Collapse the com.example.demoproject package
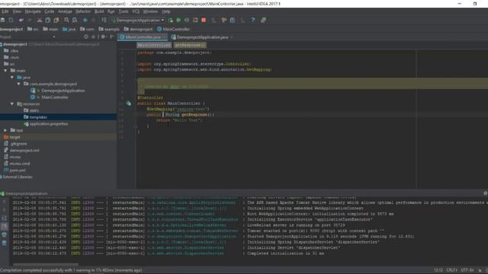The image size is (488, 274). tap(18, 84)
